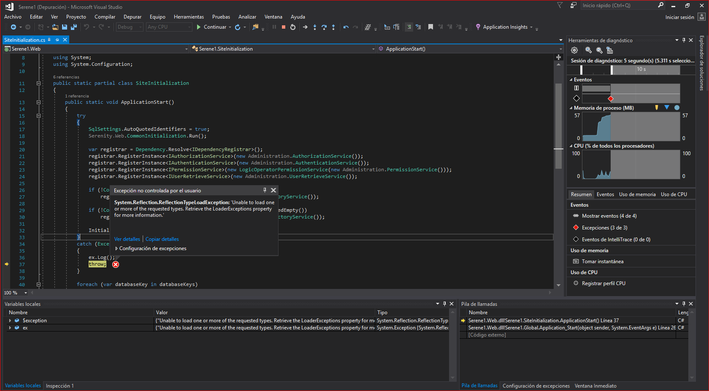Click the diagnostic timeline selection right handle
This screenshot has height=391, width=709.
[x=612, y=70]
